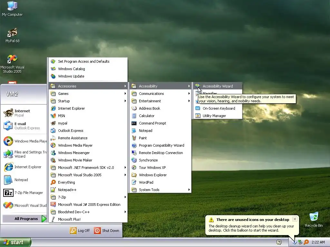This screenshot has height=247, width=330.
Task: Click the Shut Down button
Action: (x=106, y=231)
